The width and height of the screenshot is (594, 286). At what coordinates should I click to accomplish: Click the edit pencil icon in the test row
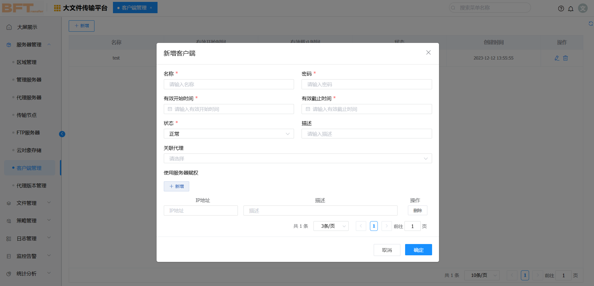557,58
